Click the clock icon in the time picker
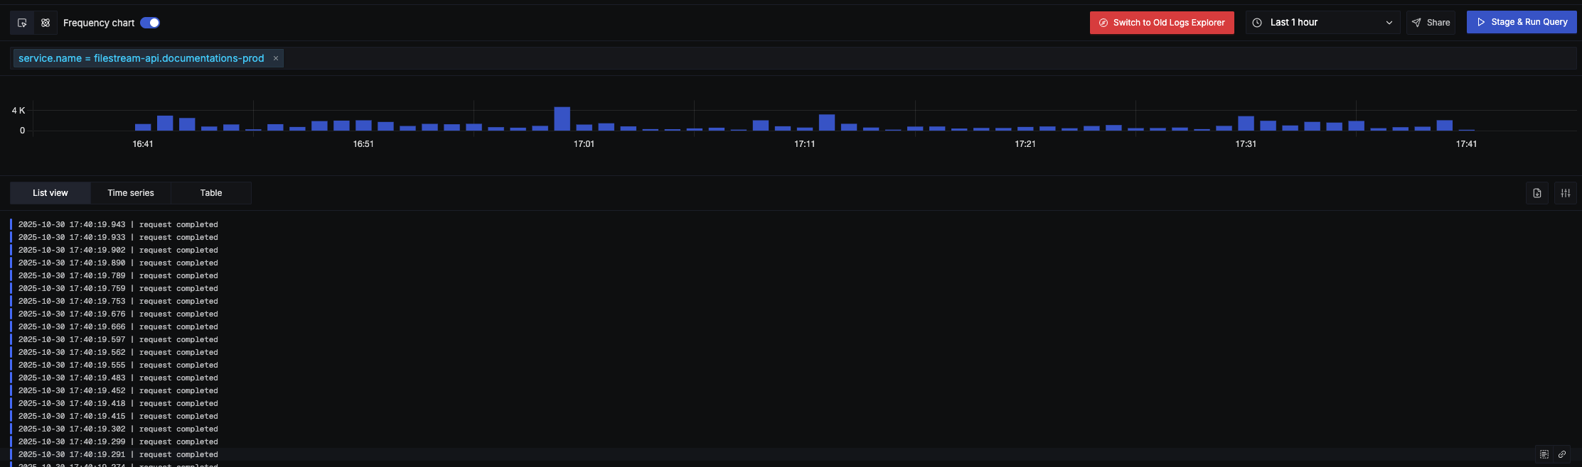 pos(1257,23)
